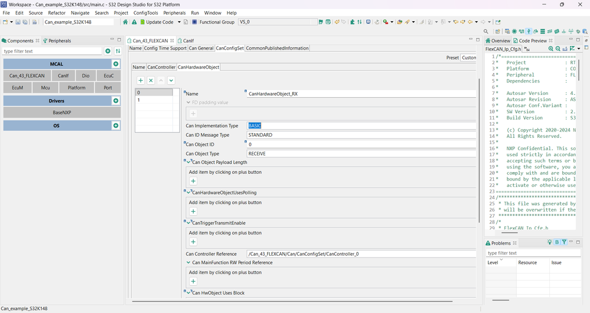Image resolution: width=590 pixels, height=313 pixels.
Task: Collapse Can MainFunction RW Period Reference section
Action: tap(188, 263)
